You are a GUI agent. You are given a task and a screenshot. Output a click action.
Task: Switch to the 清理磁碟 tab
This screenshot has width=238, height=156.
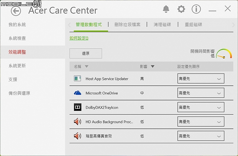coord(162,25)
